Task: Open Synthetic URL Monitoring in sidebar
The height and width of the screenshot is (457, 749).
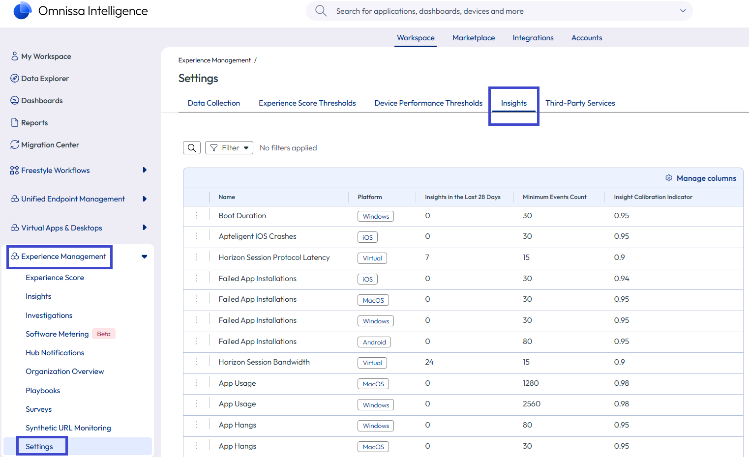Action: tap(68, 428)
